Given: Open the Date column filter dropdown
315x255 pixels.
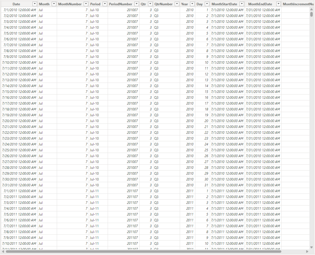Looking at the screenshot, I should (x=35, y=4).
